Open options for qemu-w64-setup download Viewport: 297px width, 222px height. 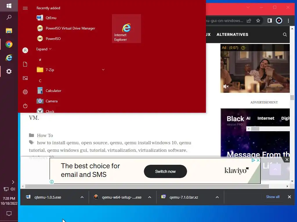point(150,197)
